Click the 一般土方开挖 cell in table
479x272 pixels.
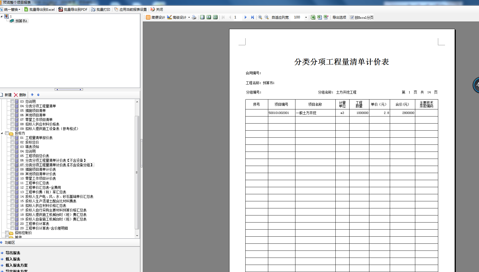(x=315, y=113)
